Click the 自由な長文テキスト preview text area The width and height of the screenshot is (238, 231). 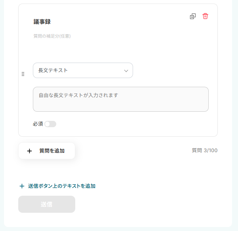(x=120, y=99)
